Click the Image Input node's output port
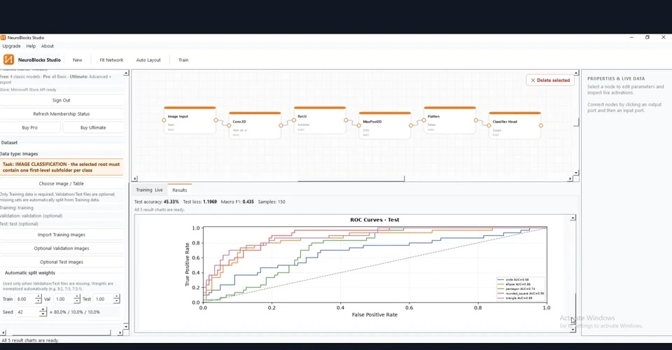Image resolution: width=672 pixels, height=350 pixels. 216,120
